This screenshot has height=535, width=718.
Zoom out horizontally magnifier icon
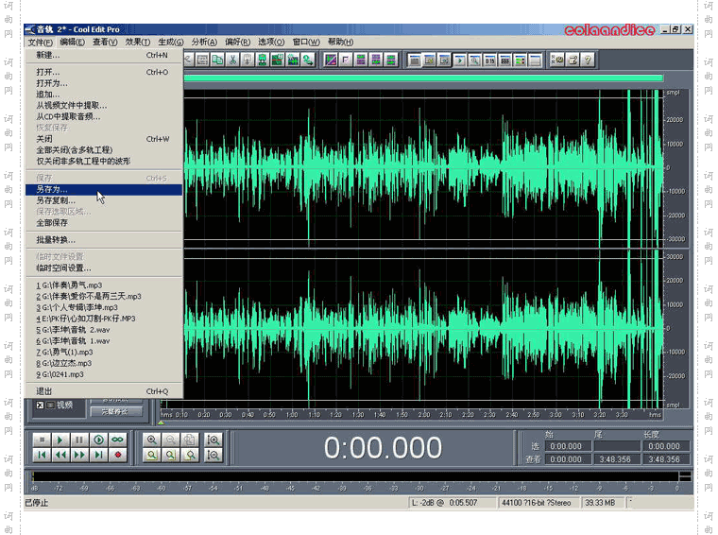[170, 440]
